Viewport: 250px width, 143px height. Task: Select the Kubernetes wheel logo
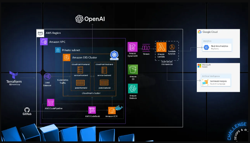114,55
